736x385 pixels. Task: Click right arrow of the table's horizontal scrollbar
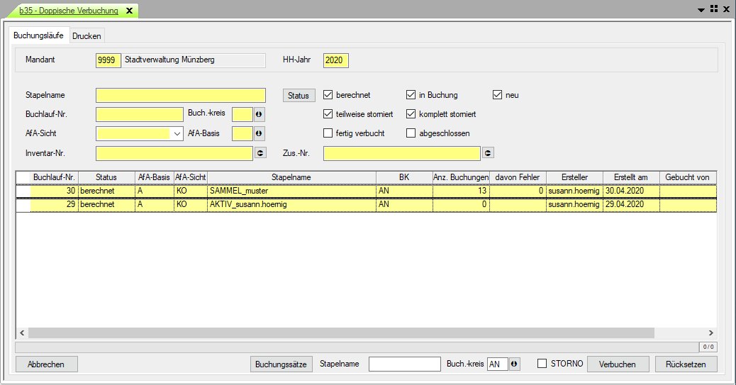(711, 333)
